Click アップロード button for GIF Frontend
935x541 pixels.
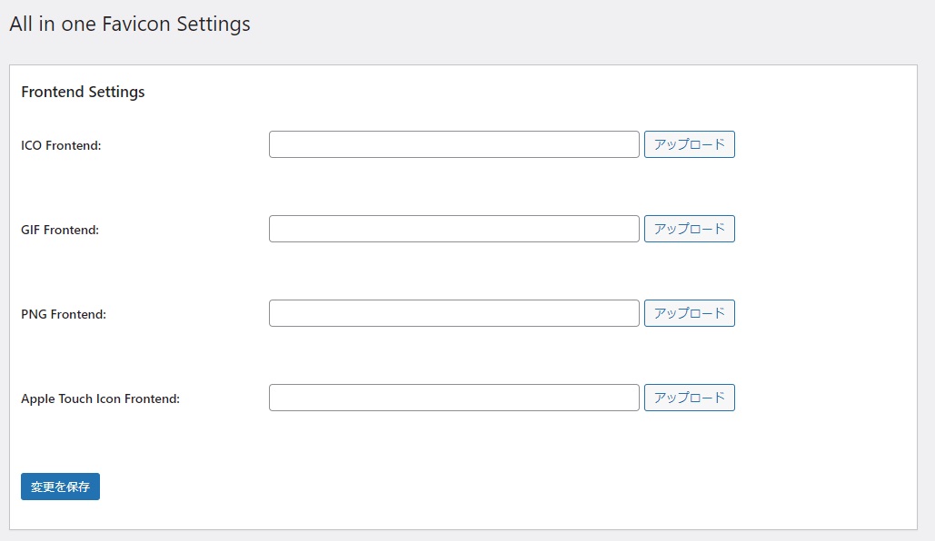[690, 229]
